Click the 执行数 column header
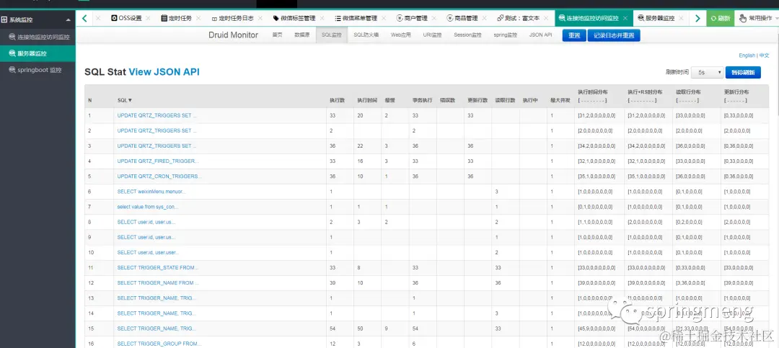Viewport: 779px width, 348px height. tap(338, 99)
